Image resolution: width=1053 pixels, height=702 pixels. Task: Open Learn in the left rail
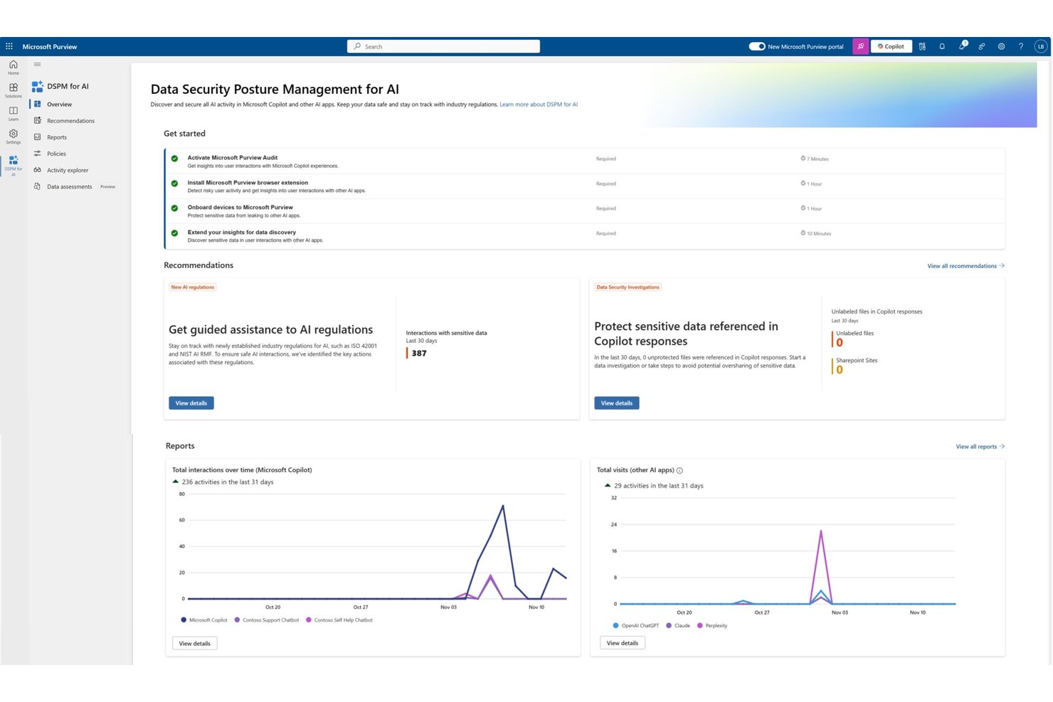click(x=14, y=113)
